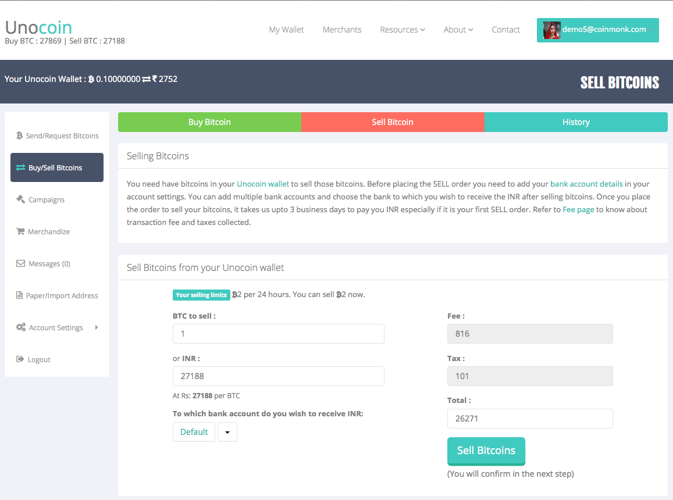Click the document icon next to Paper/Import Address
673x500 pixels.
19,295
